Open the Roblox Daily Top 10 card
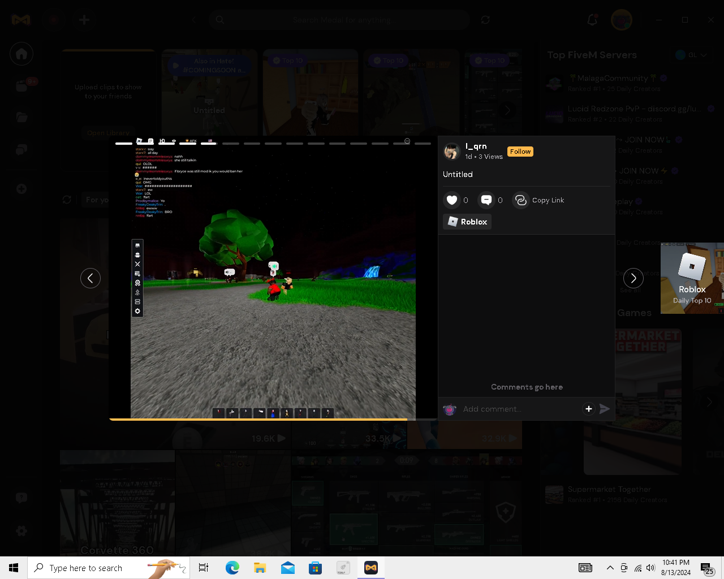Viewport: 724px width, 579px height. tap(692, 278)
